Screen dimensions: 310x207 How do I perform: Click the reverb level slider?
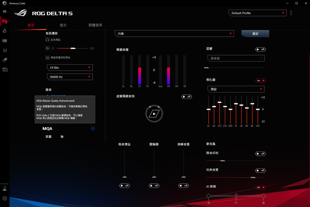coord(234,68)
